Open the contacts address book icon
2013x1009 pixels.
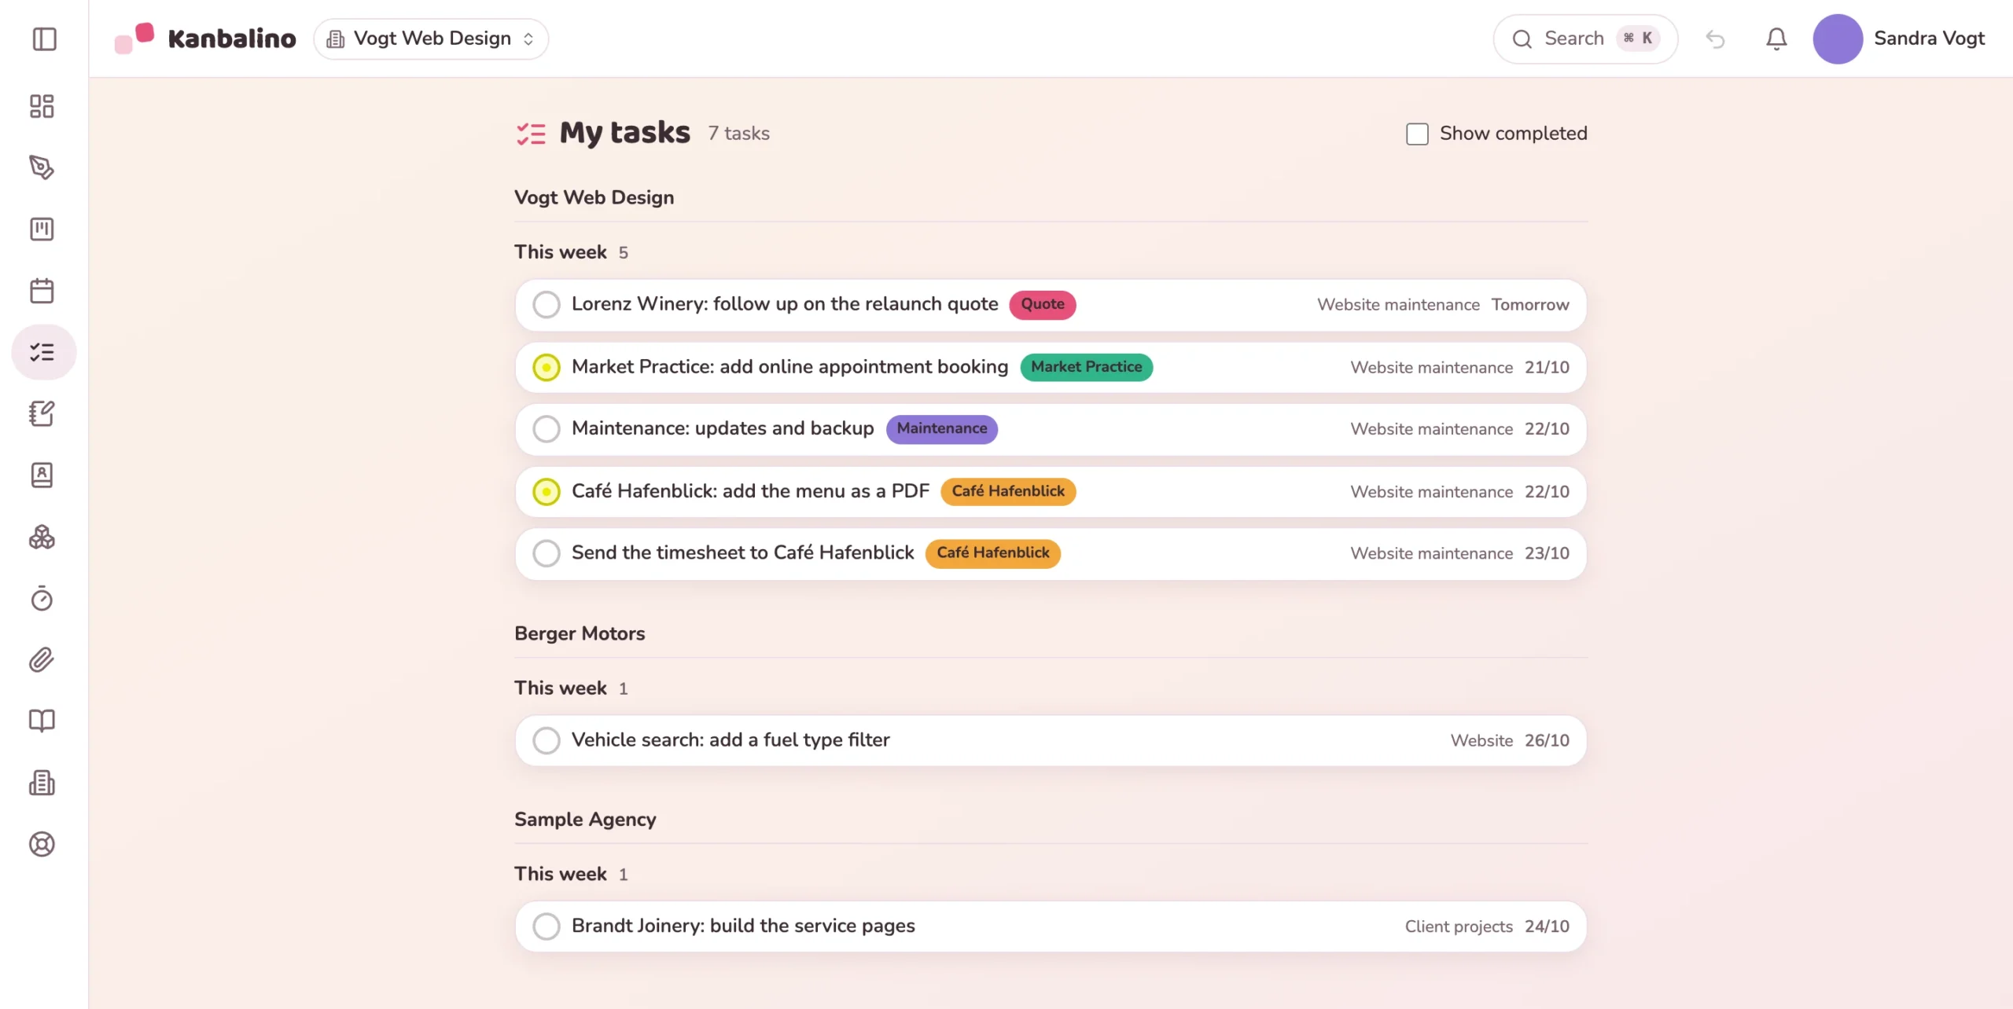tap(42, 475)
